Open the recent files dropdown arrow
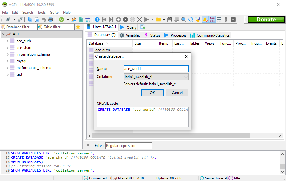Viewport: 286px width, 181px height. pyautogui.click(x=164, y=20)
